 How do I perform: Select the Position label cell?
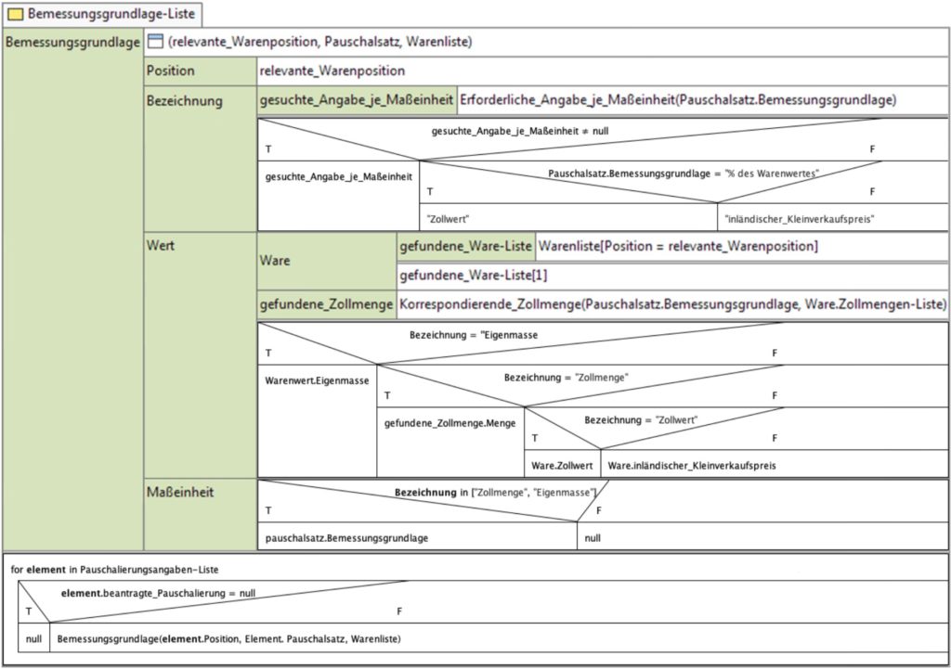[x=201, y=71]
